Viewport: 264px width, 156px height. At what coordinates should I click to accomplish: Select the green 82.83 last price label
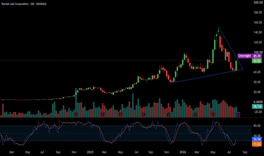click(x=257, y=61)
